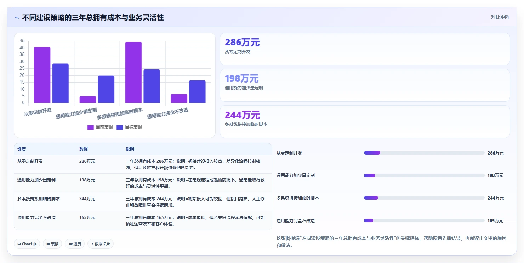Click the blue bar for 通用能力加少量定制

tap(106, 89)
